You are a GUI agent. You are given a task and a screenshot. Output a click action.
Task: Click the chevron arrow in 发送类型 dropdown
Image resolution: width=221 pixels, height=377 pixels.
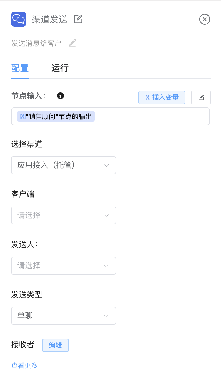[106, 316]
